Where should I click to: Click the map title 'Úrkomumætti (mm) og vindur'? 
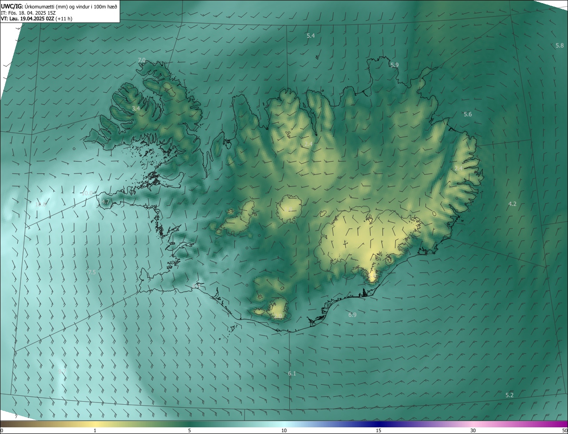tap(57, 6)
